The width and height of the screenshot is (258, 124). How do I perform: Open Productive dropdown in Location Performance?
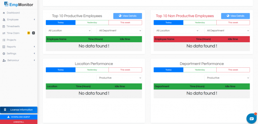[119, 78]
